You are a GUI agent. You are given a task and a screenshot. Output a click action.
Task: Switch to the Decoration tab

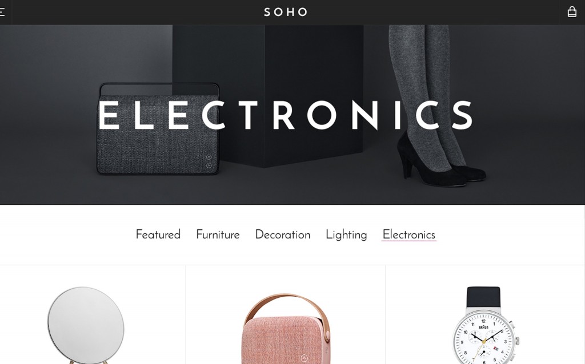282,234
